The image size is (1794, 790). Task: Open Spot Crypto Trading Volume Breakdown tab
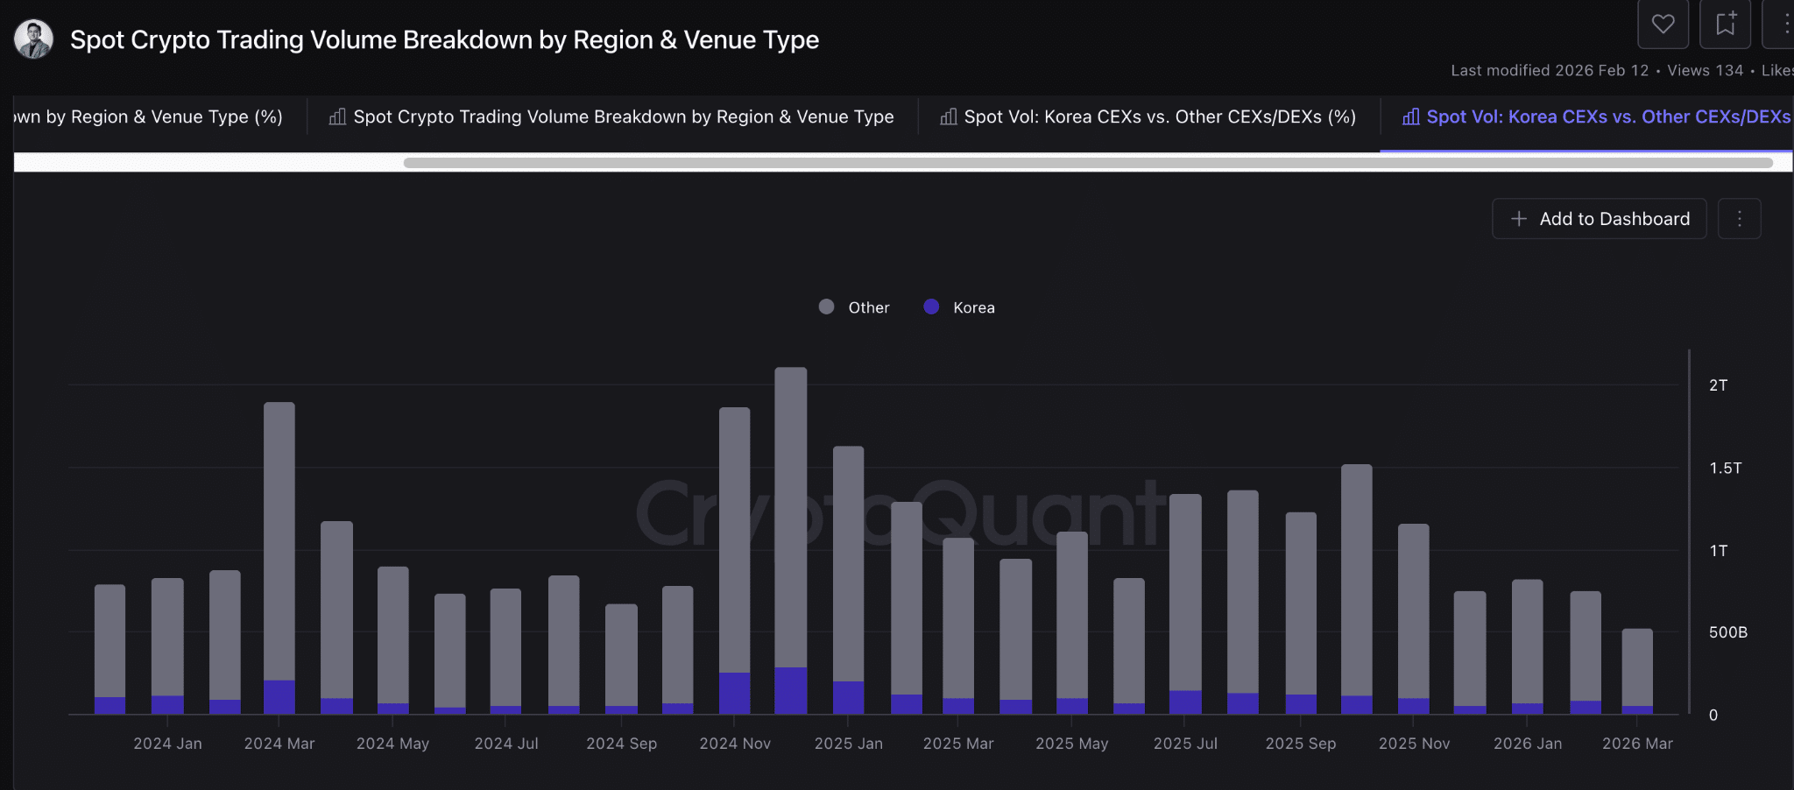pos(623,116)
